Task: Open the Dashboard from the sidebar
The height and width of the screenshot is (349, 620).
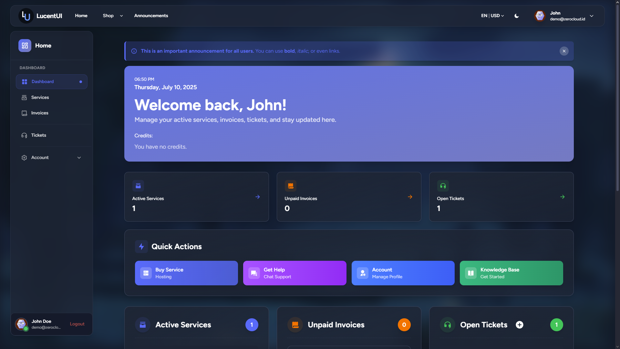Action: pyautogui.click(x=42, y=81)
